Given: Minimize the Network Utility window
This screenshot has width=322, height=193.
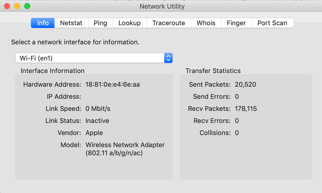Looking at the screenshot, I should click(17, 6).
